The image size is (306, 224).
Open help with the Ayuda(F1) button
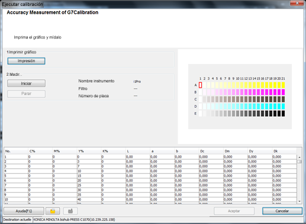point(24,211)
